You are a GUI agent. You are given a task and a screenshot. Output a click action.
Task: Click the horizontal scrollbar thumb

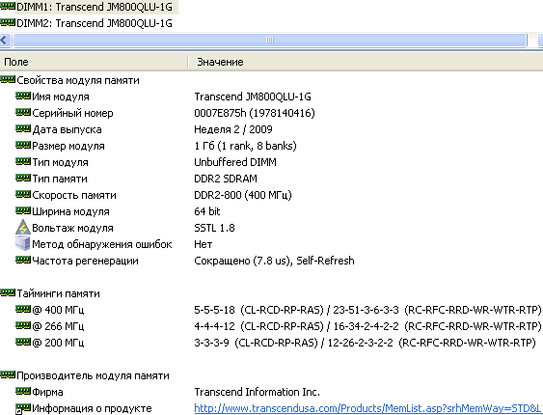tap(269, 41)
